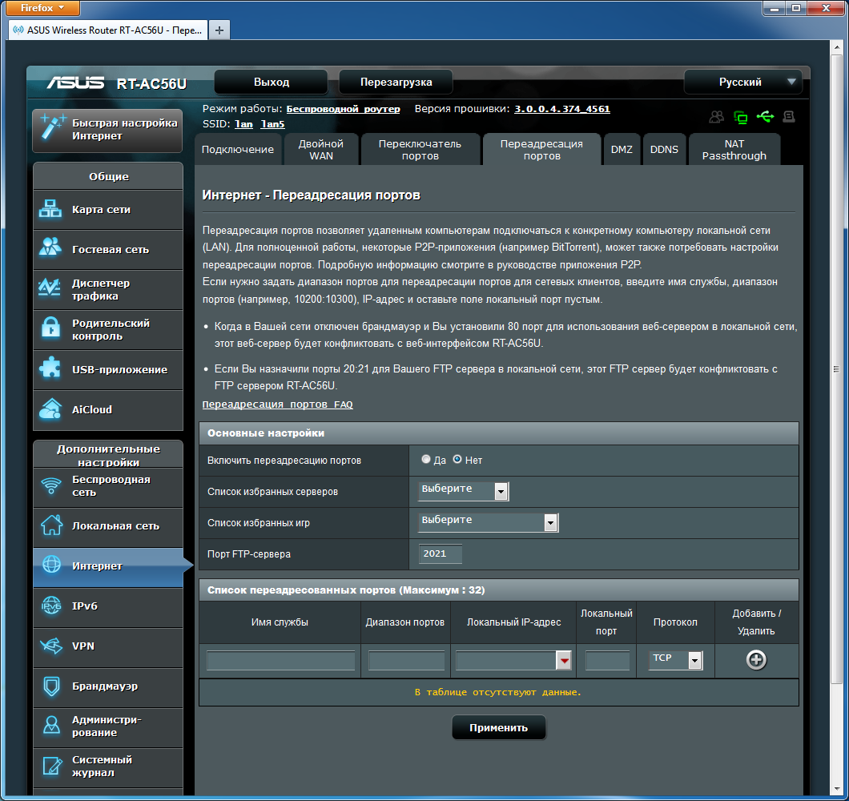
Task: Click Родительский контроль padlock icon
Action: pos(51,327)
